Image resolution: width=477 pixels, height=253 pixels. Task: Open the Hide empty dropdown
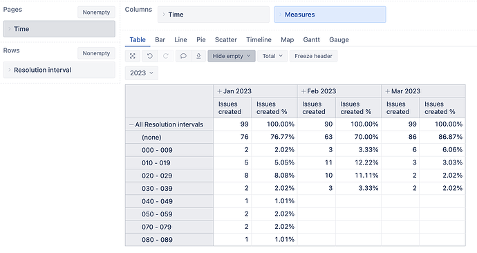[x=232, y=56]
